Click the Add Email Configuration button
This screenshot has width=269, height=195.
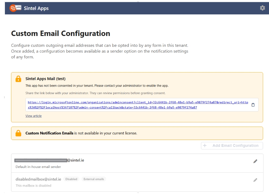tap(232, 146)
